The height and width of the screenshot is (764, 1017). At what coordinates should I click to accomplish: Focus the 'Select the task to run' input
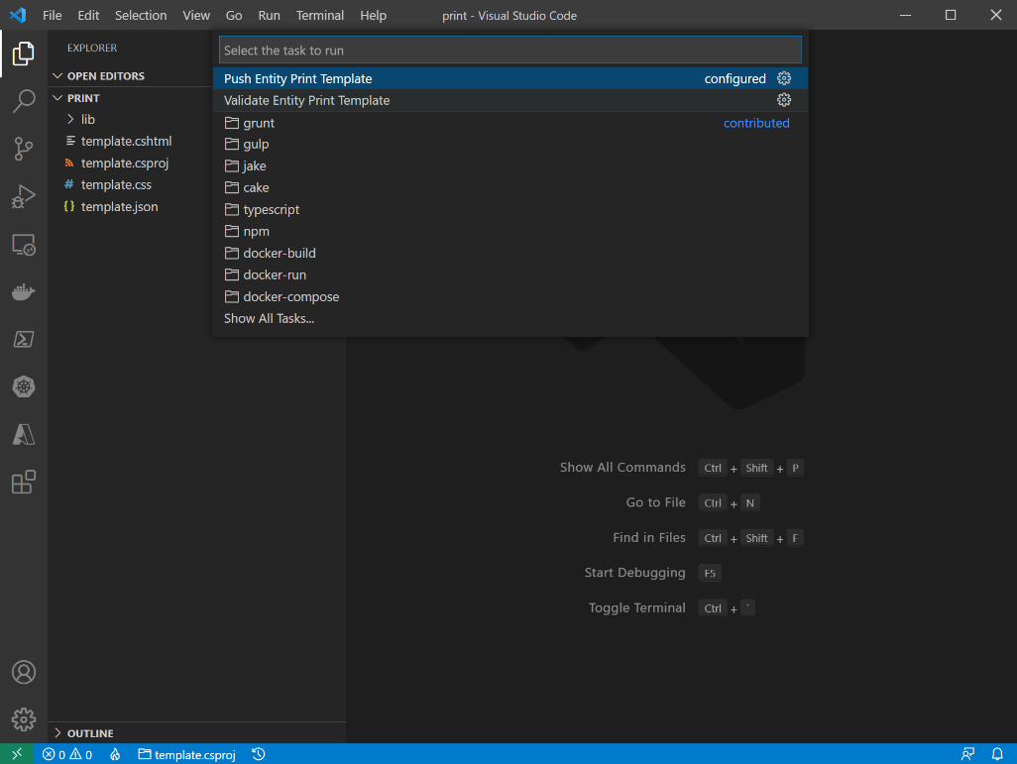coord(510,50)
